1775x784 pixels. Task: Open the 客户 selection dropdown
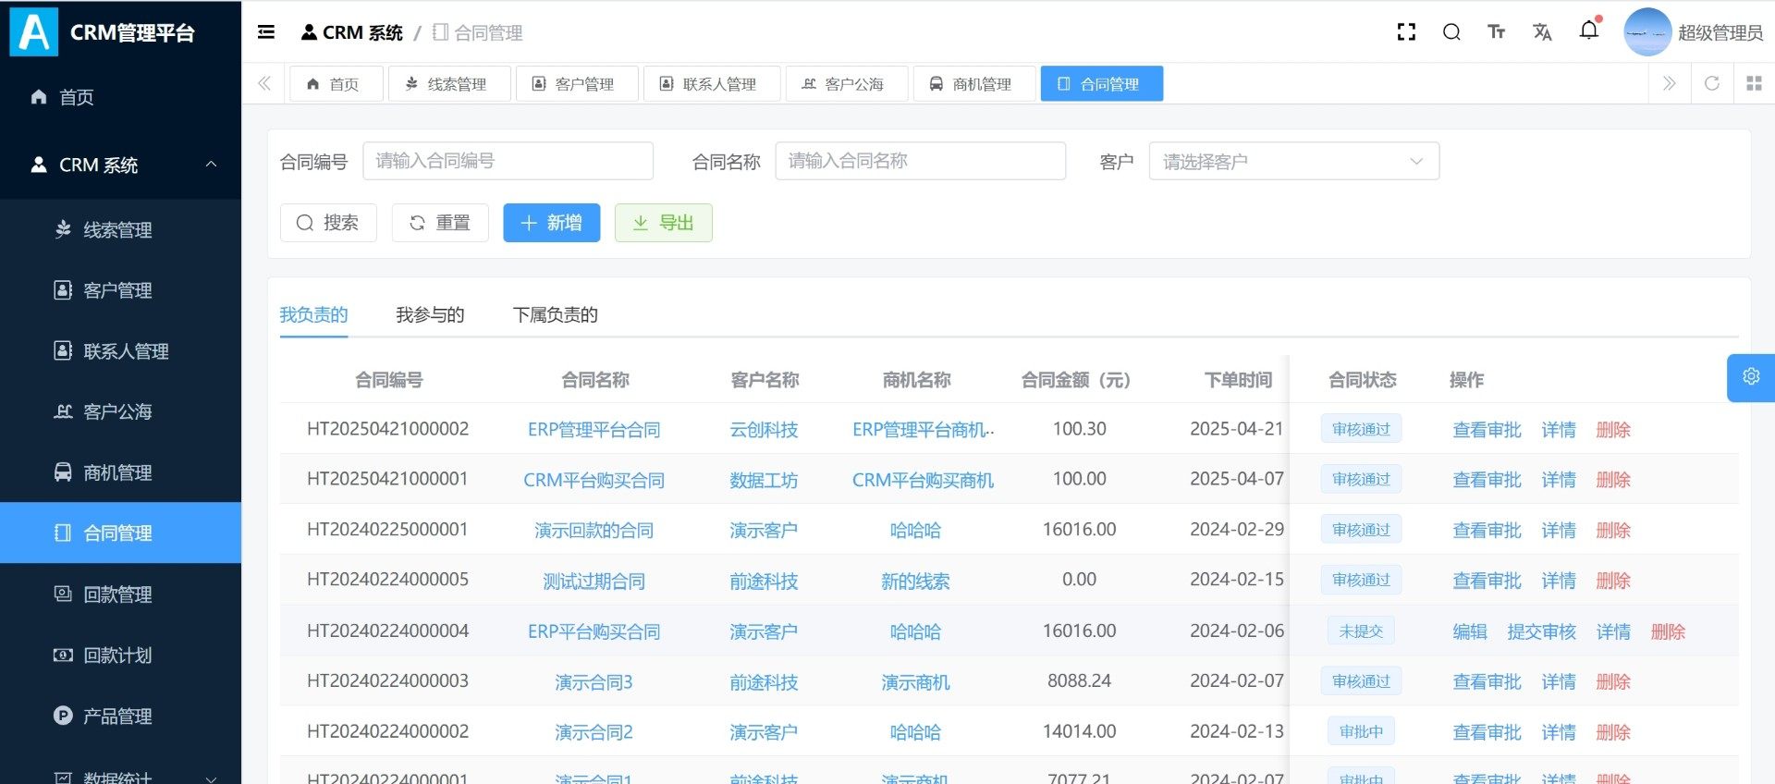[1293, 161]
